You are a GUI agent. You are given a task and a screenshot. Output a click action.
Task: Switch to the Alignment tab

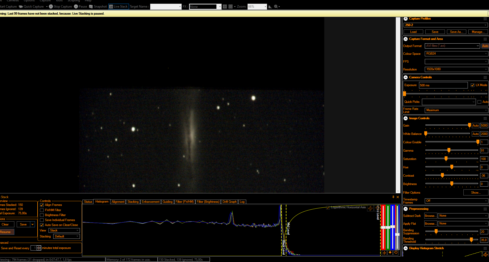(x=118, y=202)
